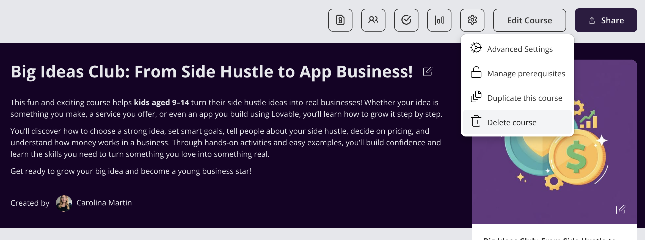Click the Carolina Martin creator name

pos(104,203)
